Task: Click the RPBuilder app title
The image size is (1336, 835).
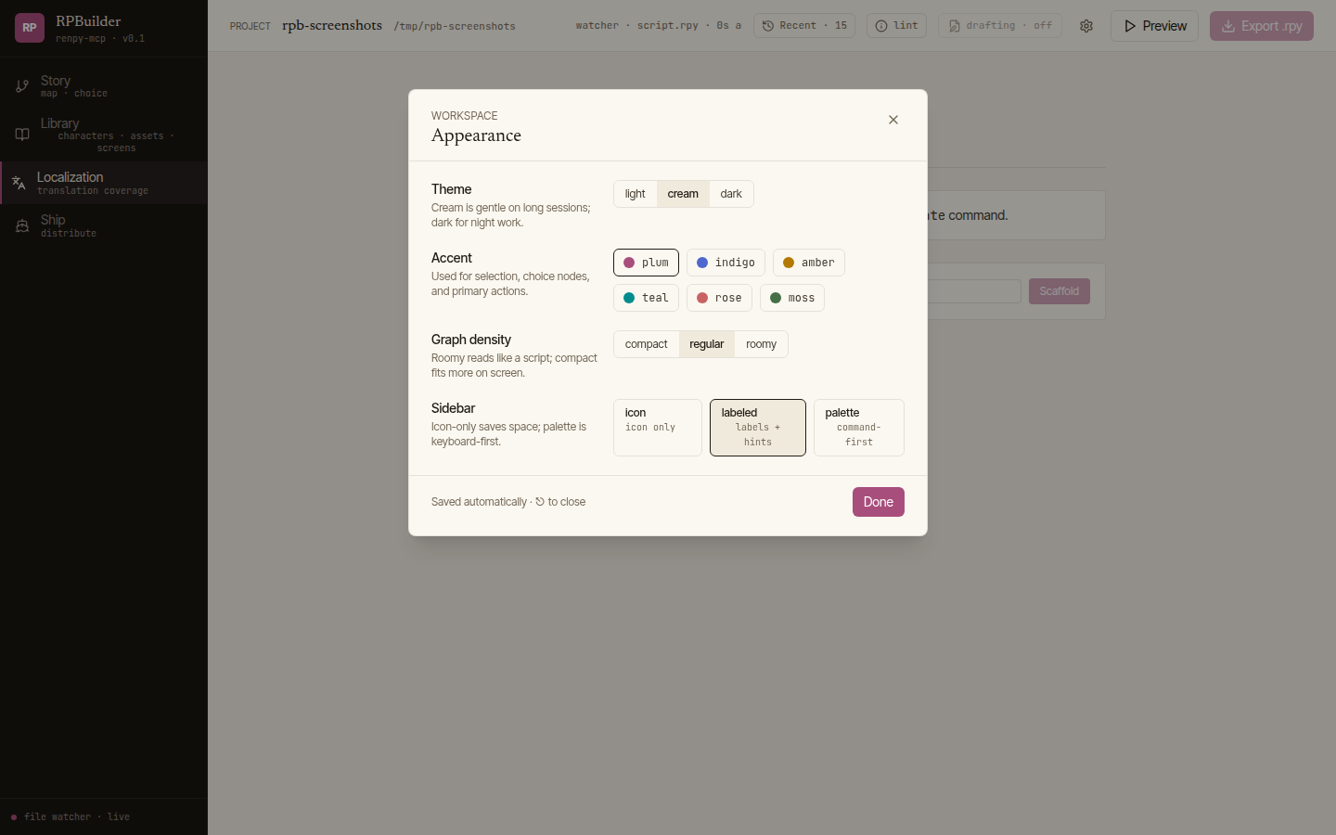Action: pos(88,21)
